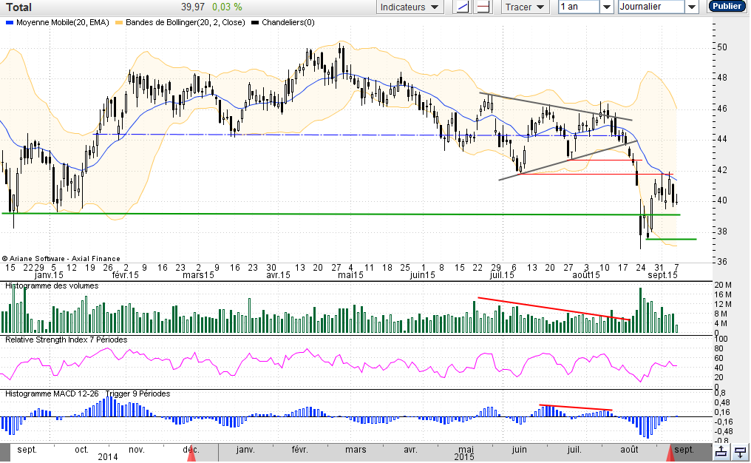Viewport: 751px width, 463px height.
Task: Click the 'mai15' date label under the chart
Action: point(351,275)
